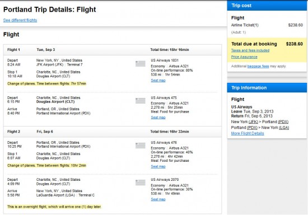The image size is (308, 215).
Task: Open Seat map for US Airways 476
Action: pyautogui.click(x=158, y=166)
